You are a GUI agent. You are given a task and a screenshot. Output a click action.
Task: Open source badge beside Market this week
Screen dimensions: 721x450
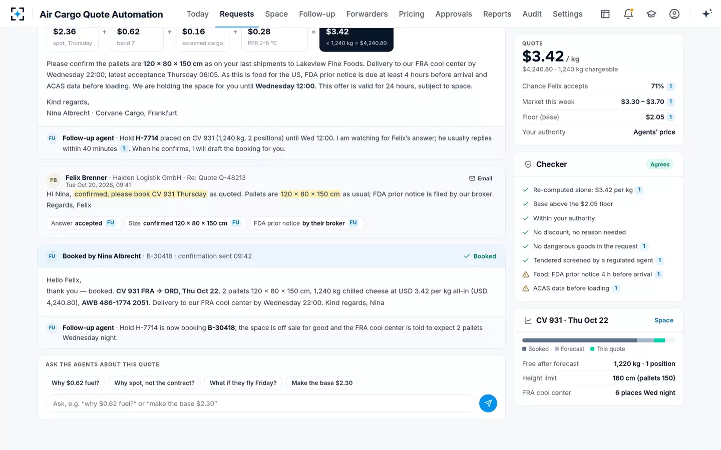point(671,102)
